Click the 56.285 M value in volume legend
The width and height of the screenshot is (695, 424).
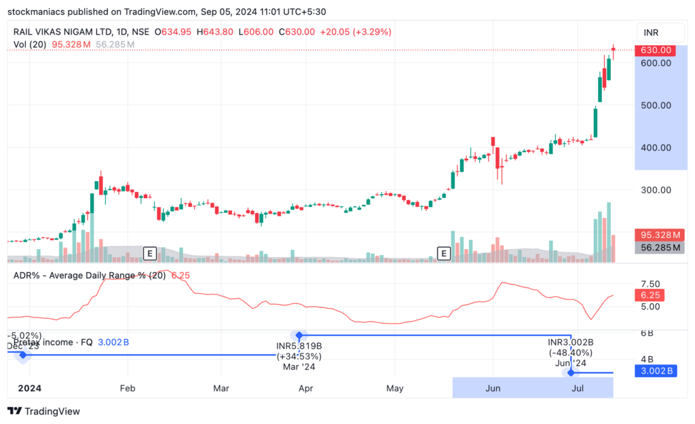[x=115, y=44]
